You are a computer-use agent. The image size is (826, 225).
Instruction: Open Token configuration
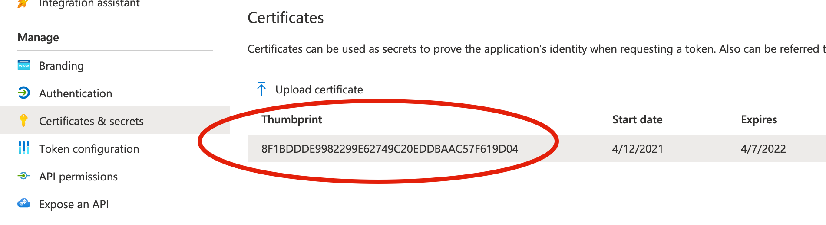click(89, 149)
